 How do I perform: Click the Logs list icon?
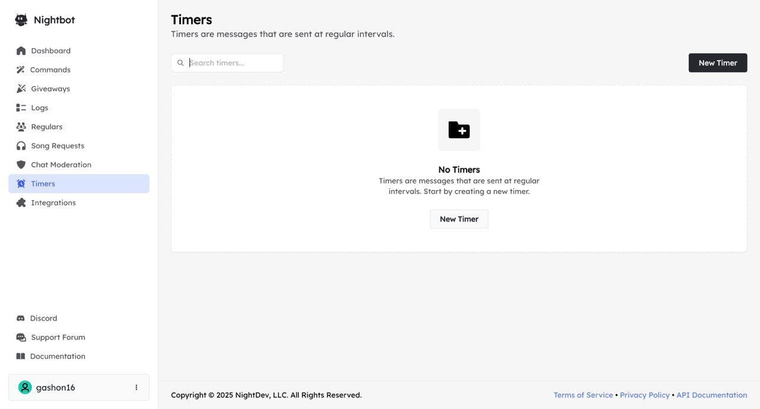click(x=21, y=108)
